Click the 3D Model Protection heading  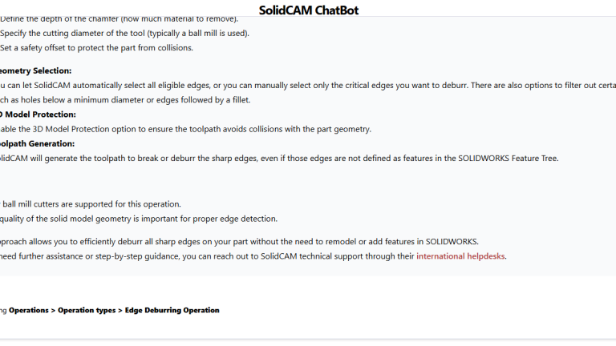(38, 115)
